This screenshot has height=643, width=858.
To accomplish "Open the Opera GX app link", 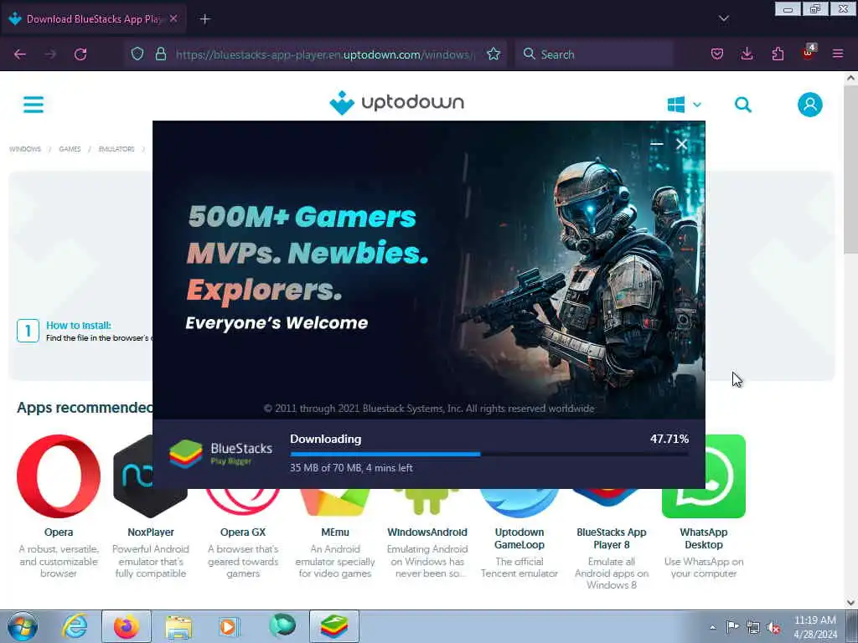I will 243,532.
